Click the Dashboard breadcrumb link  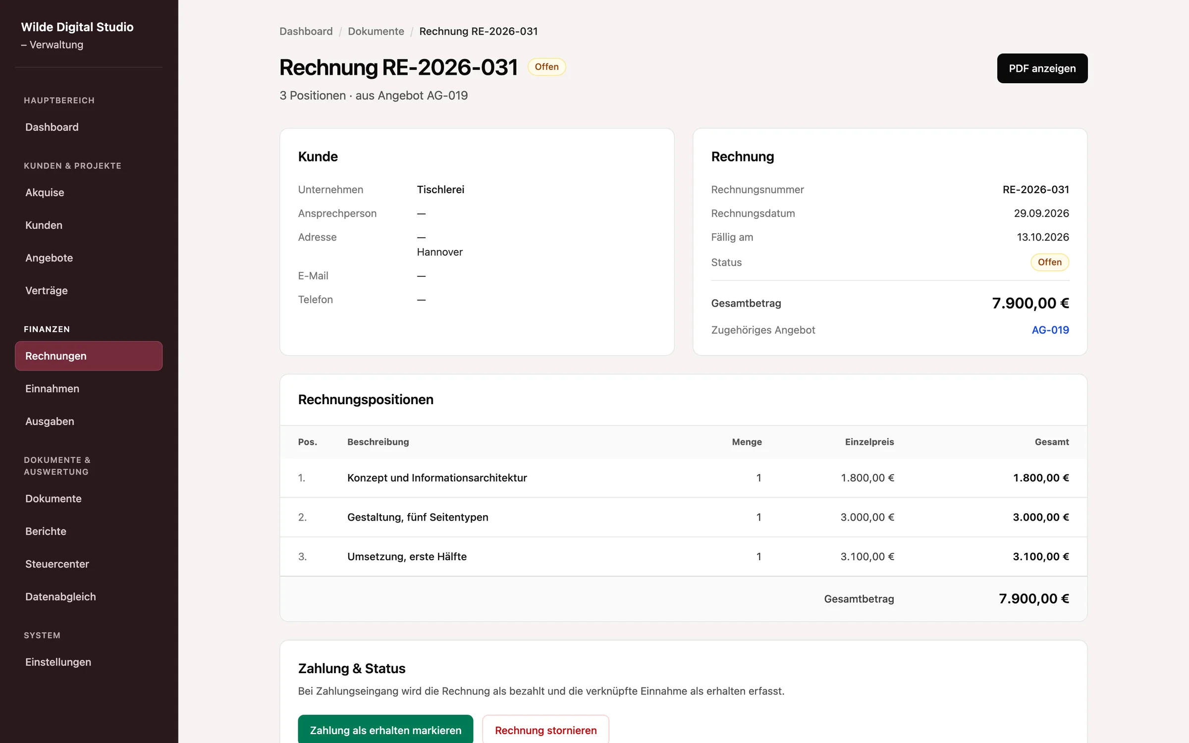pos(306,31)
